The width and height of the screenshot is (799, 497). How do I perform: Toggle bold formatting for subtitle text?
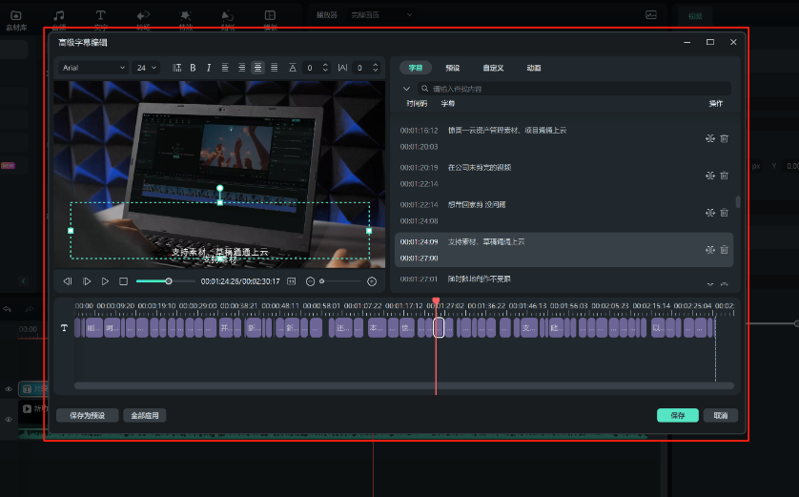pos(193,68)
